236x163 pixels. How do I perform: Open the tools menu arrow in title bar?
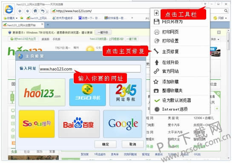pyautogui.click(x=205, y=4)
